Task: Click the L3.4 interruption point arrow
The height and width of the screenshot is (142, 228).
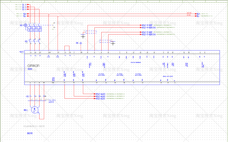Action: [x=28, y=9]
